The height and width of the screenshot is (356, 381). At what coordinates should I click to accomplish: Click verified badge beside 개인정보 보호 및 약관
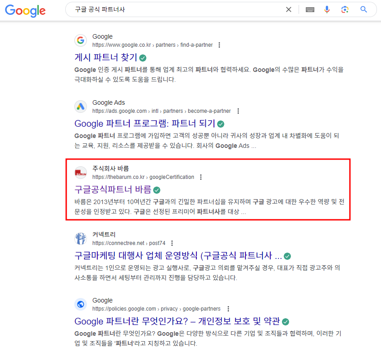(286, 322)
